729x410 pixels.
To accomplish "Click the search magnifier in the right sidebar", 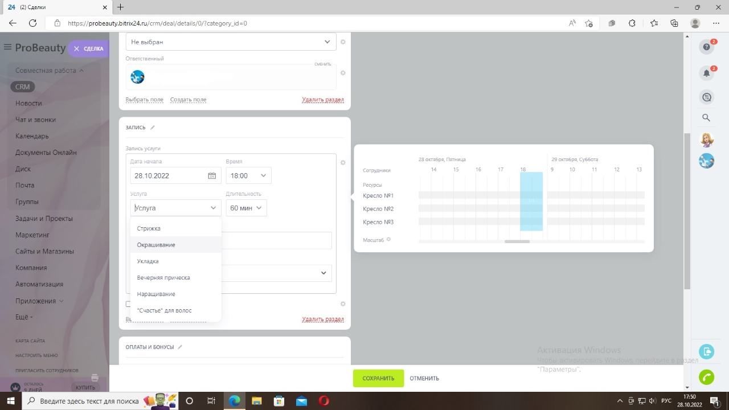I will 706,118.
